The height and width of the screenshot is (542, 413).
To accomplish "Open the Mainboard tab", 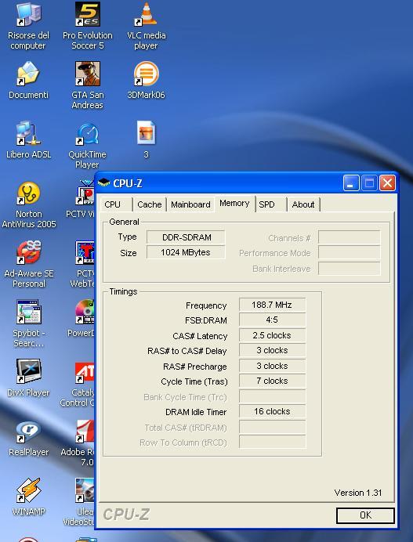I will (190, 204).
